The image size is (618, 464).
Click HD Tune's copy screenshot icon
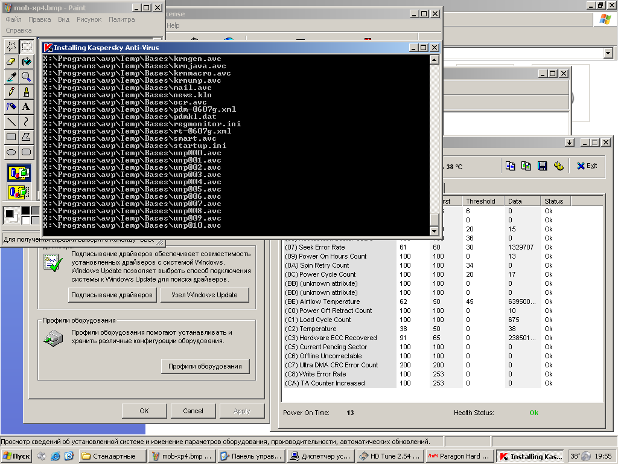(x=526, y=166)
